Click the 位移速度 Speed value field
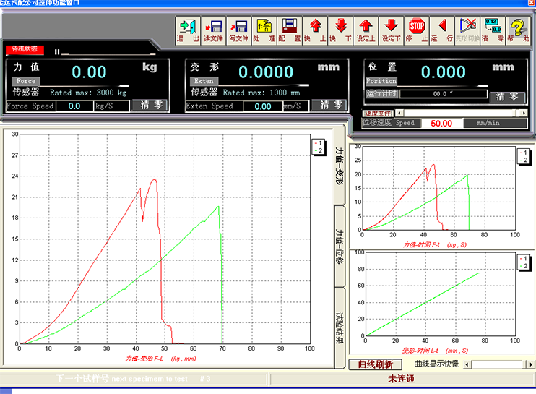 [441, 124]
